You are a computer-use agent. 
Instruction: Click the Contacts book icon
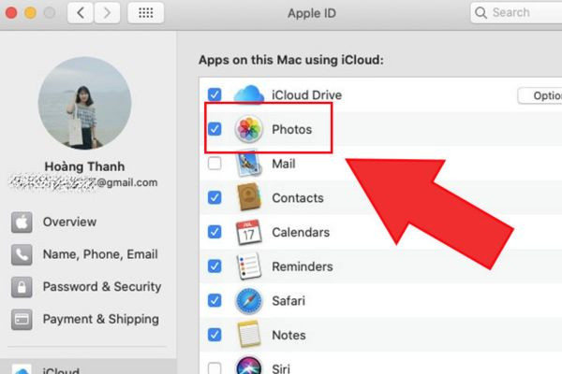(x=249, y=197)
